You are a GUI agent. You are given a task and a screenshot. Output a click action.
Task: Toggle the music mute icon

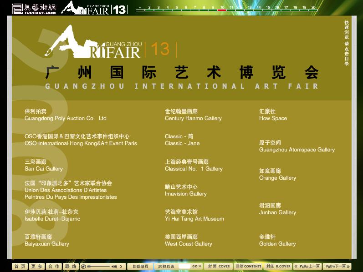click(x=83, y=267)
